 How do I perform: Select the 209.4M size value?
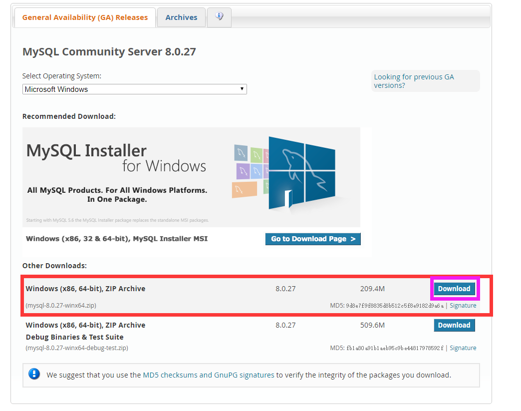(372, 289)
